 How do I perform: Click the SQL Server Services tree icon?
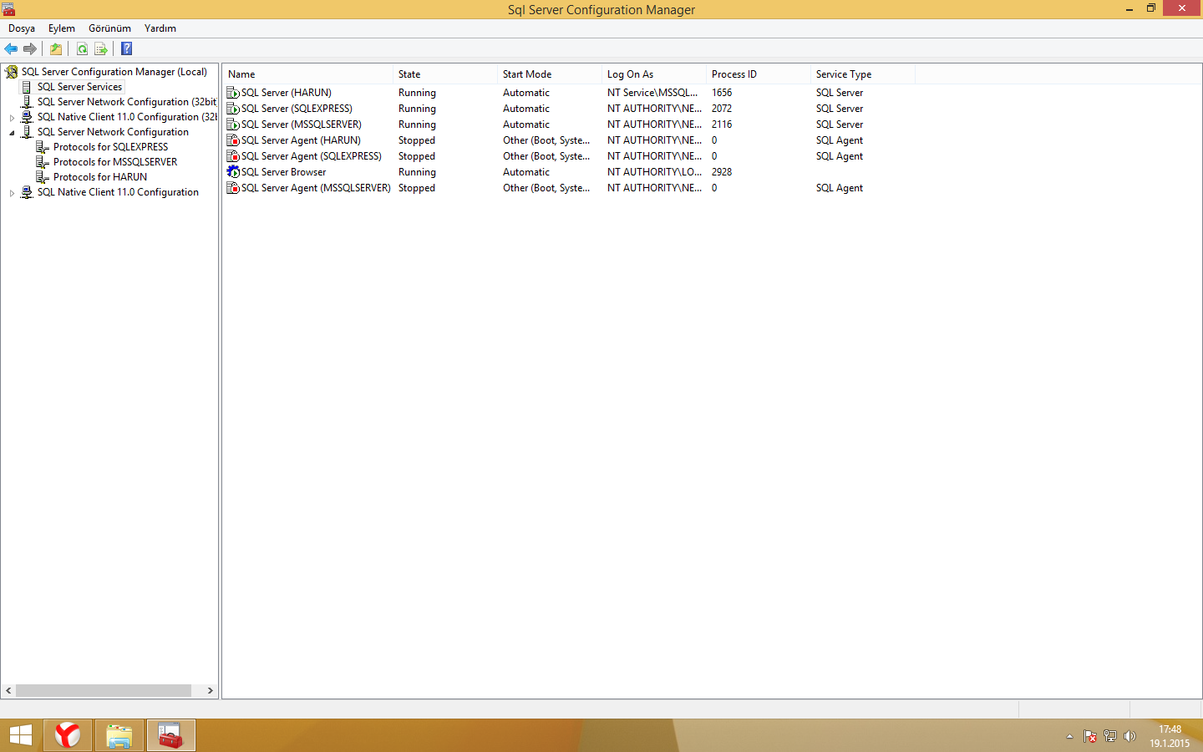pyautogui.click(x=27, y=87)
